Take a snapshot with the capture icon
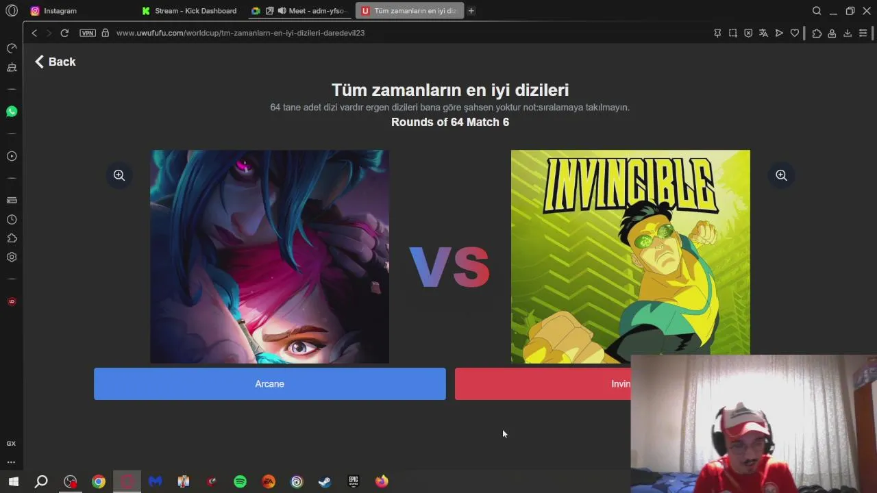The width and height of the screenshot is (877, 493). point(733,33)
